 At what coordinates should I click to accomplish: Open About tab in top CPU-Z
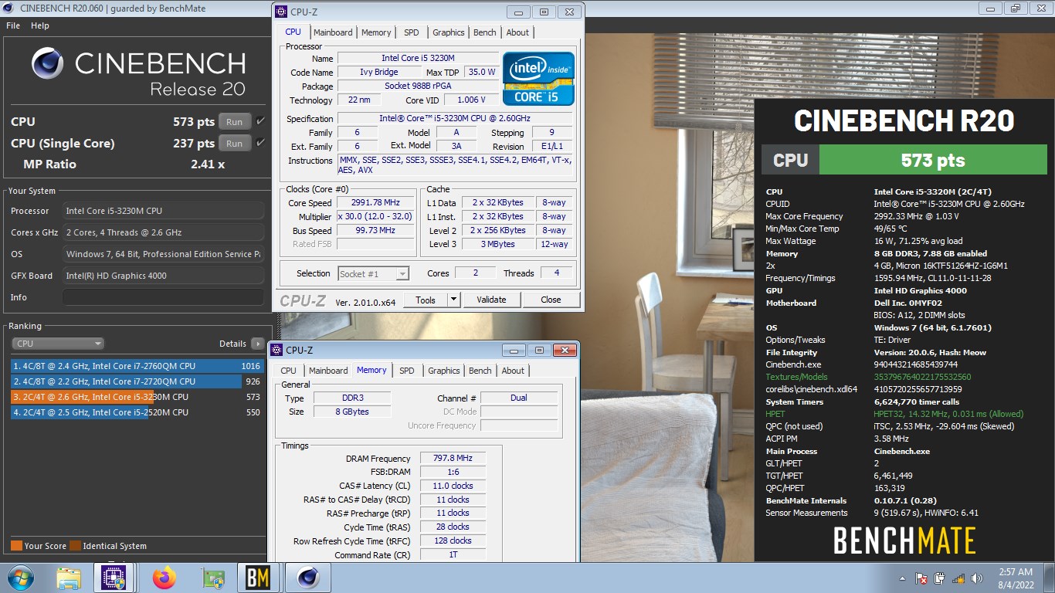tap(517, 32)
